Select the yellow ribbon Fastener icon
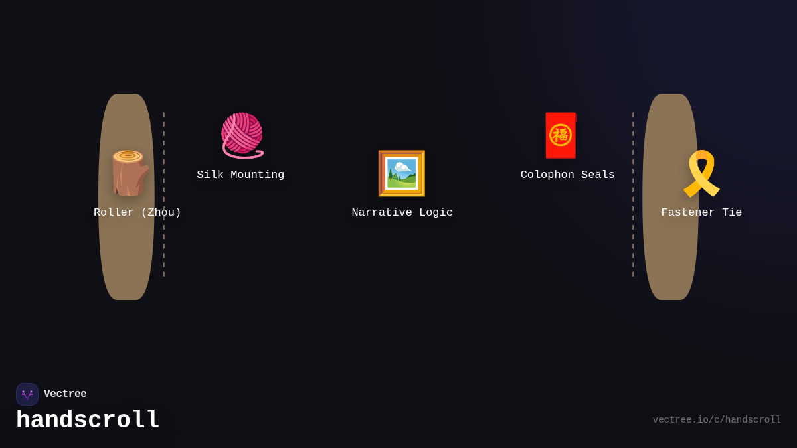 tap(701, 173)
